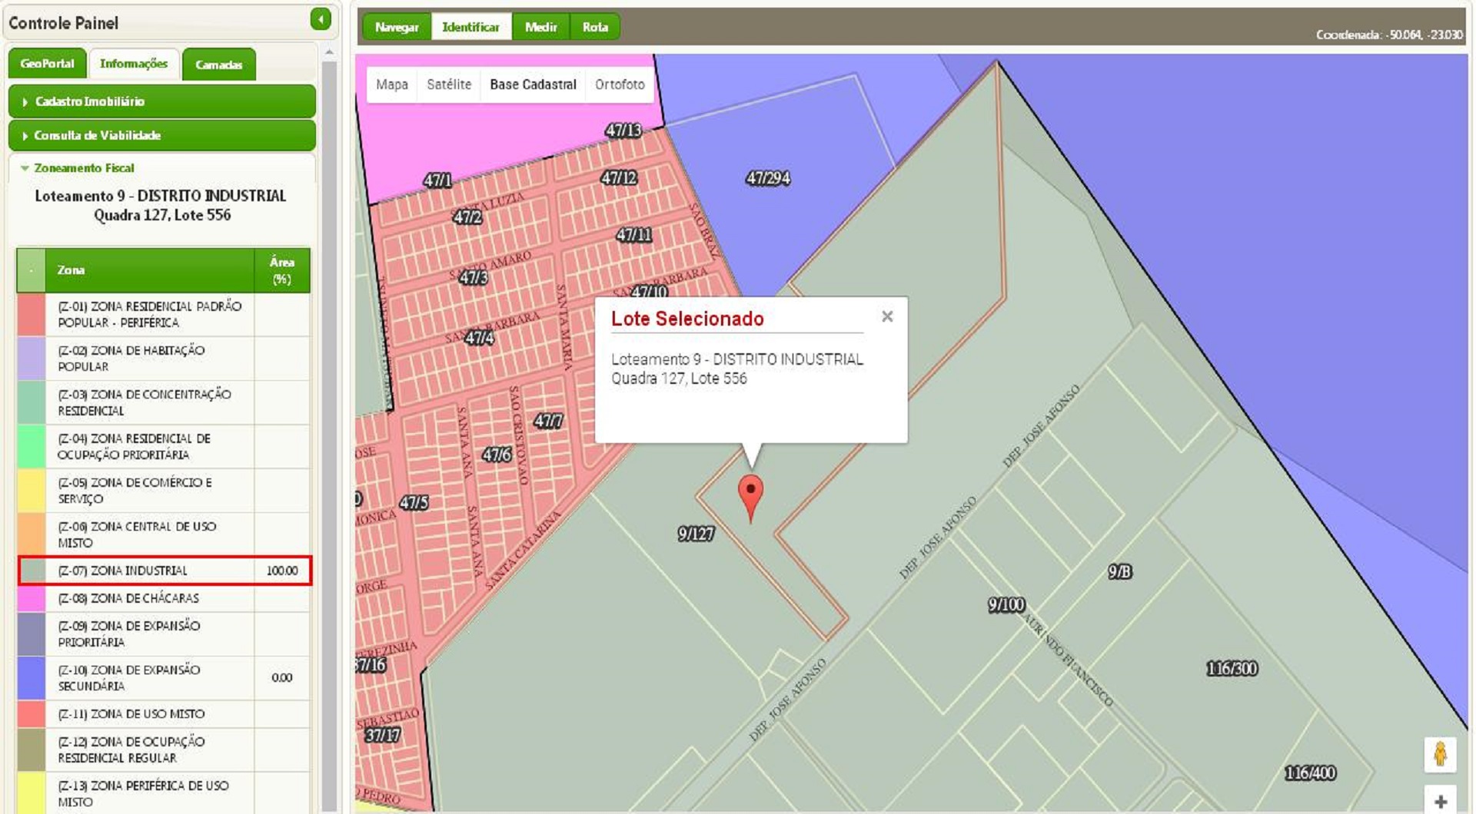Viewport: 1476px width, 814px height.
Task: Switch the map view to Satélite
Action: [x=449, y=84]
